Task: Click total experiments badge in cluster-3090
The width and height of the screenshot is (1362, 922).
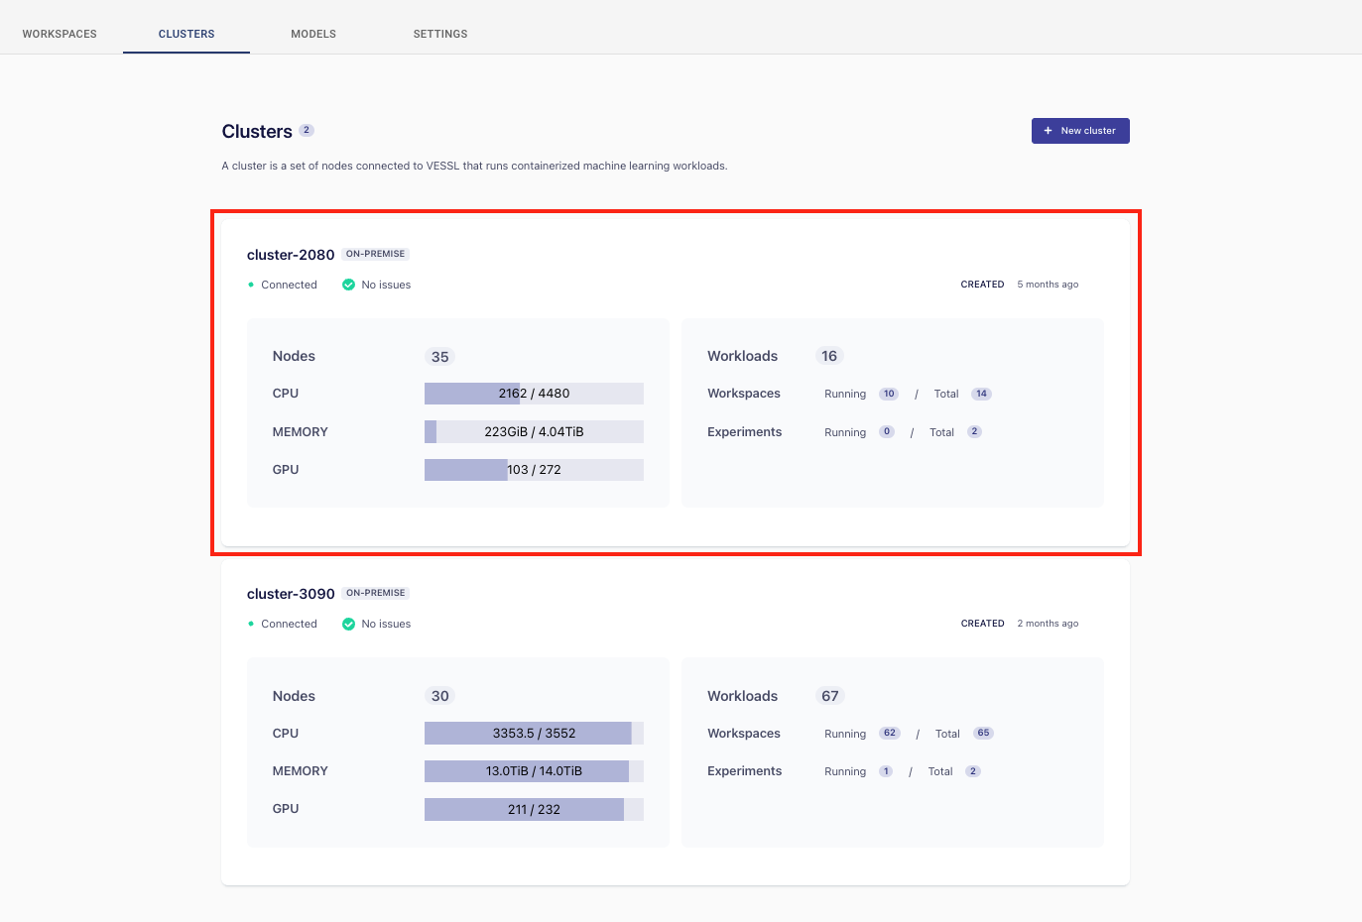Action: (x=973, y=771)
